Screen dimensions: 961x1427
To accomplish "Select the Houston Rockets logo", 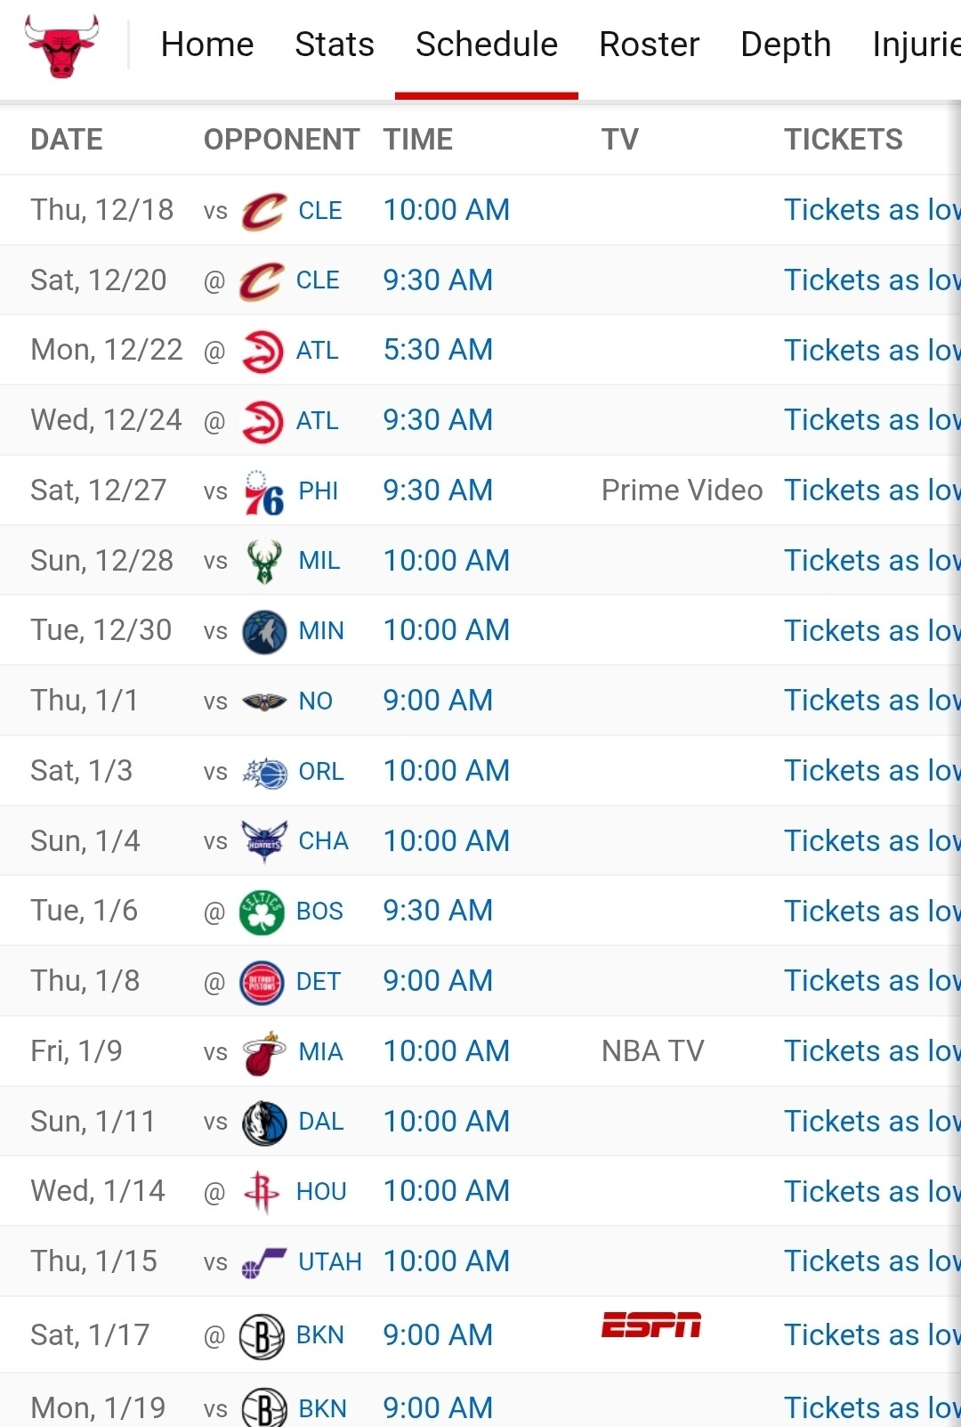I will (262, 1193).
